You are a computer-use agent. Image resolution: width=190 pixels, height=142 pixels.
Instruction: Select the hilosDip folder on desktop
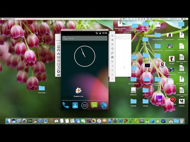145,103
